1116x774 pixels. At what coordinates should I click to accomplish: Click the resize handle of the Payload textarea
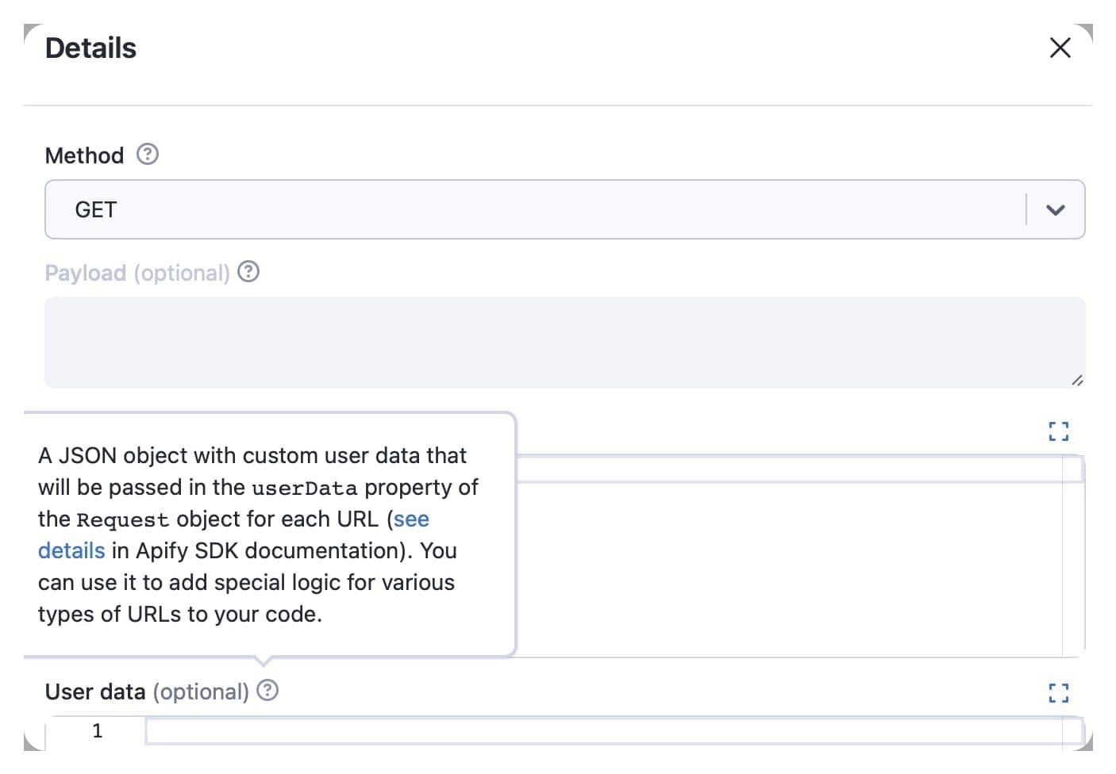(1078, 381)
